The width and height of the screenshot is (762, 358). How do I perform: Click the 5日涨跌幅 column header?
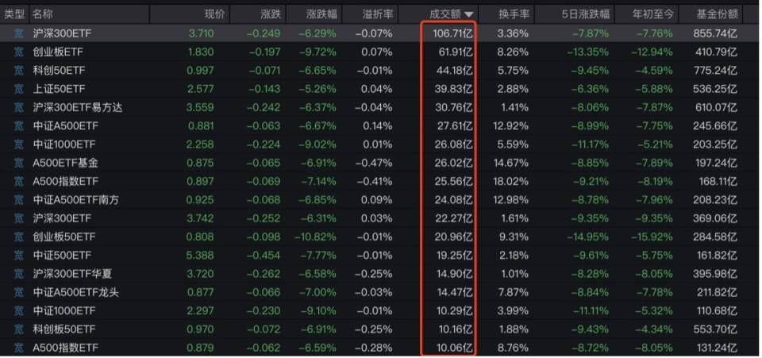[x=588, y=14]
